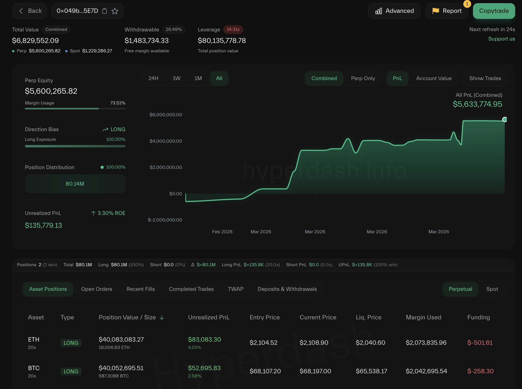Screen dimensions: 522x389
Task: Favorite this wallet with the star icon
Action: point(115,11)
